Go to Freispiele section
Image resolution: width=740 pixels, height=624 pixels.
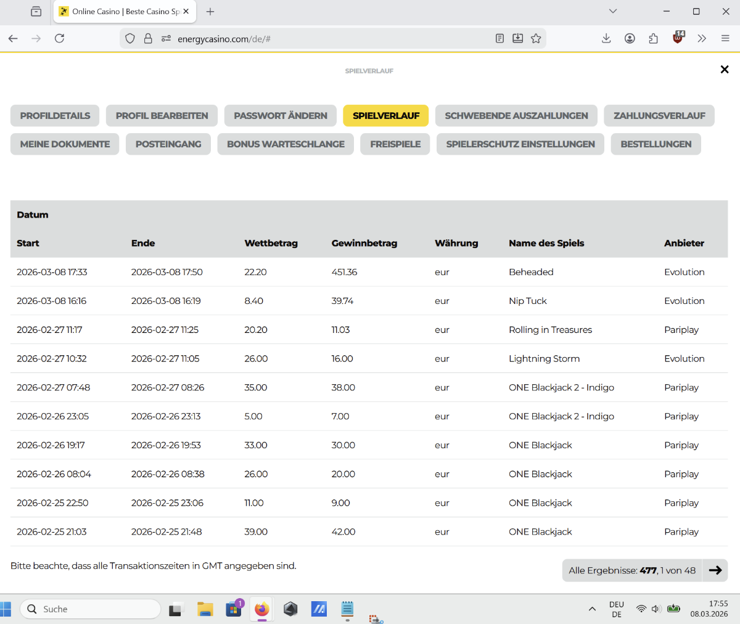(395, 144)
